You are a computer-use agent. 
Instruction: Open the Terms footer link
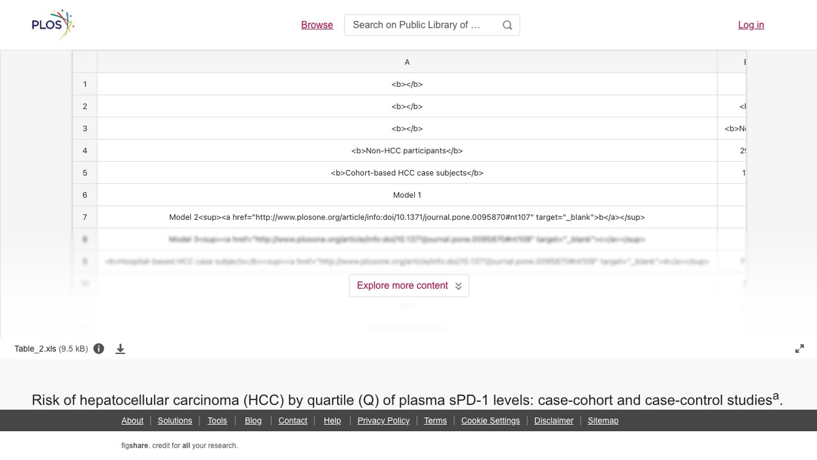tap(435, 420)
